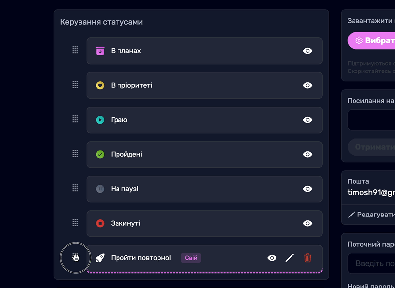Click 'Редагувати' under the email address

coord(374,213)
